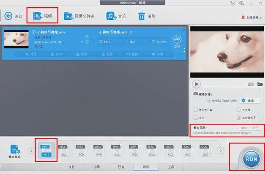Open the snapshot folder icon below the preview
This screenshot has width=265, height=174.
(x=260, y=84)
